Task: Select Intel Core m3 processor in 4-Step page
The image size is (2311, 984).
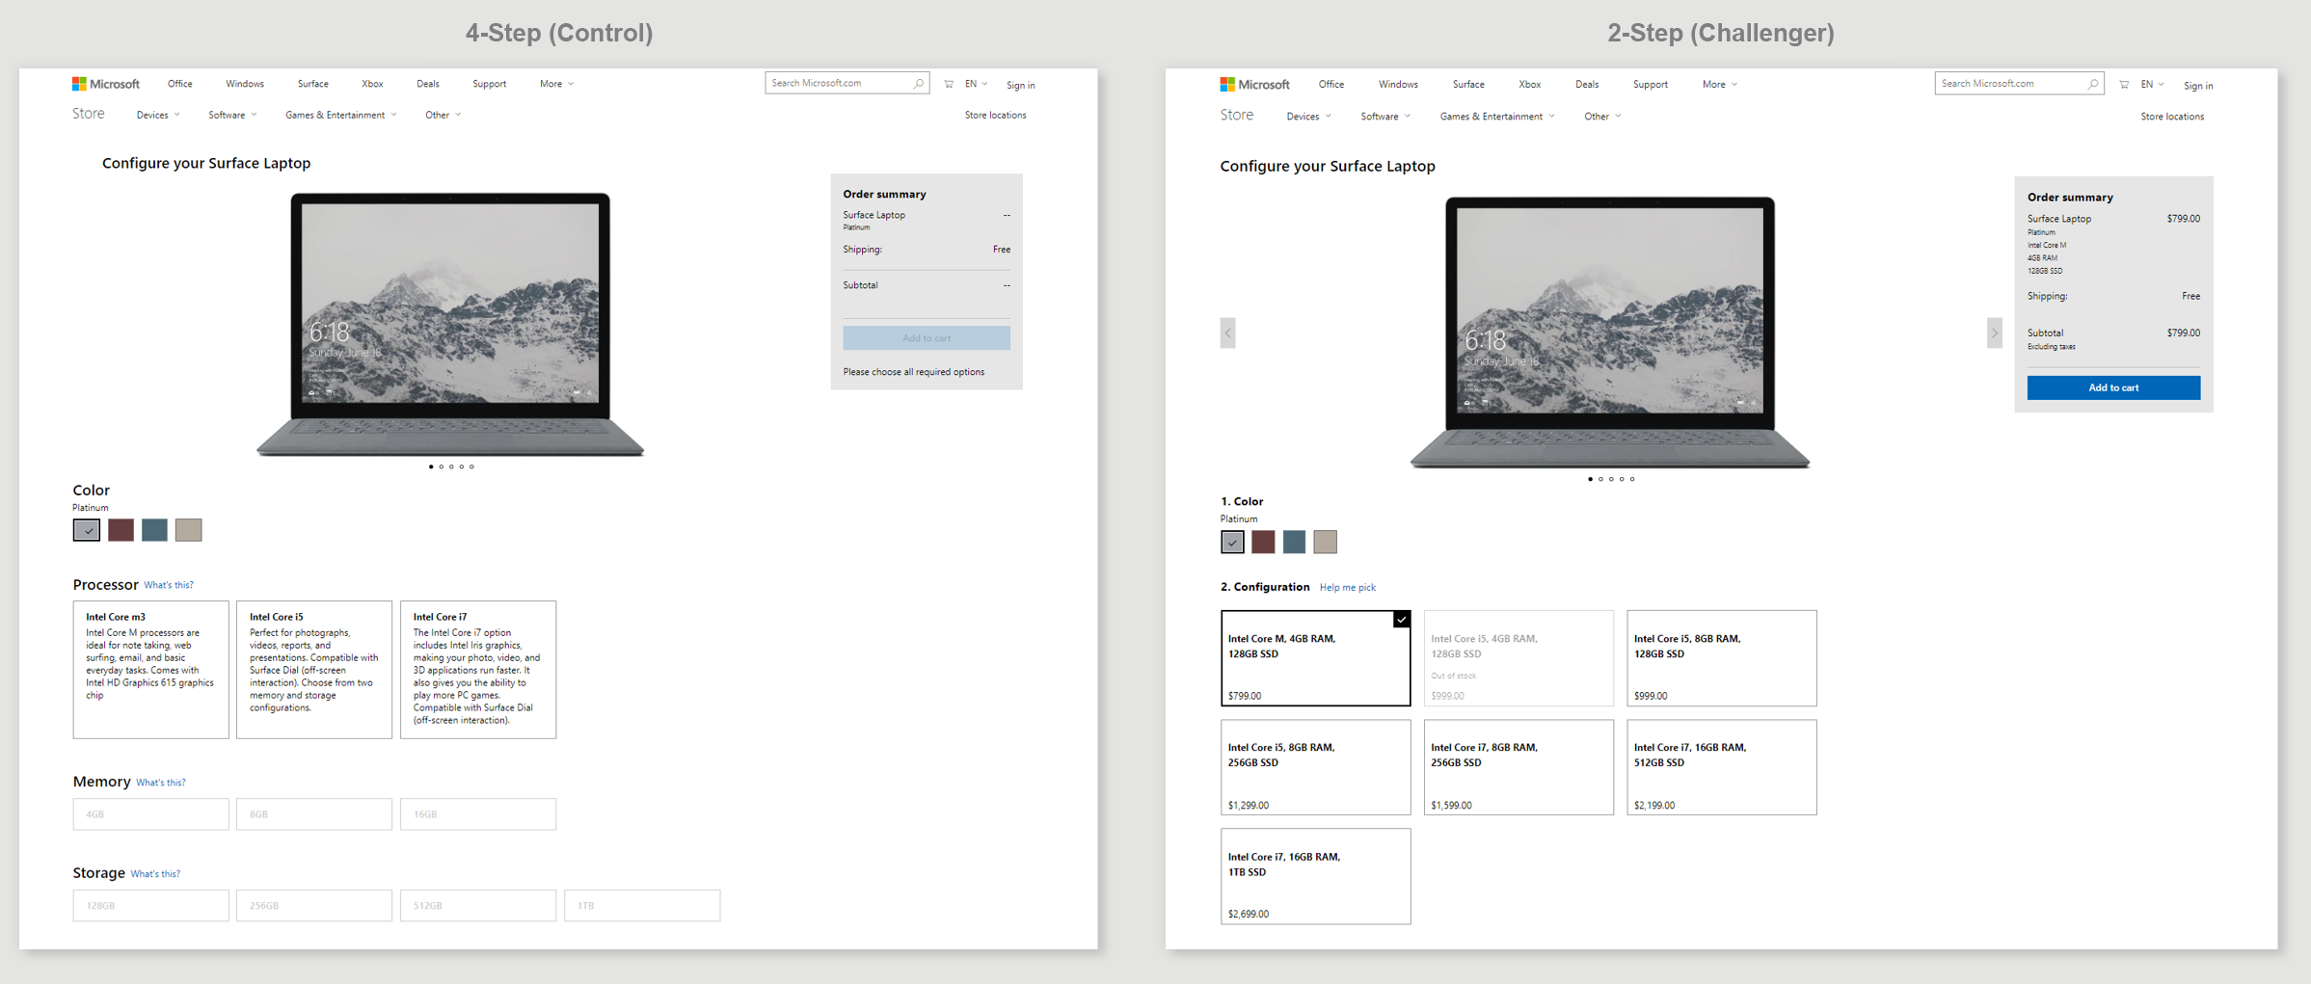Action: [151, 670]
